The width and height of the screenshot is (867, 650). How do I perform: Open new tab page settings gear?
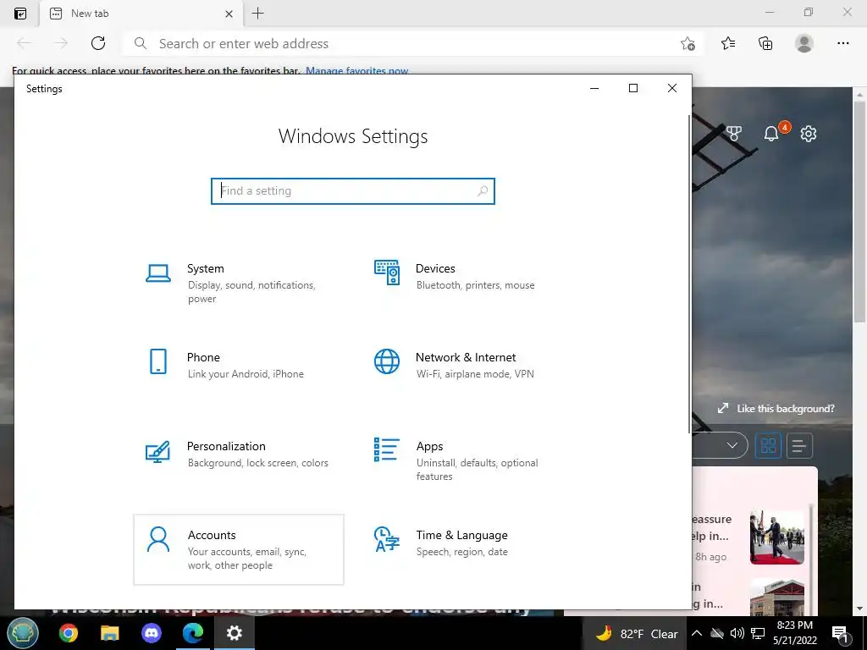809,133
